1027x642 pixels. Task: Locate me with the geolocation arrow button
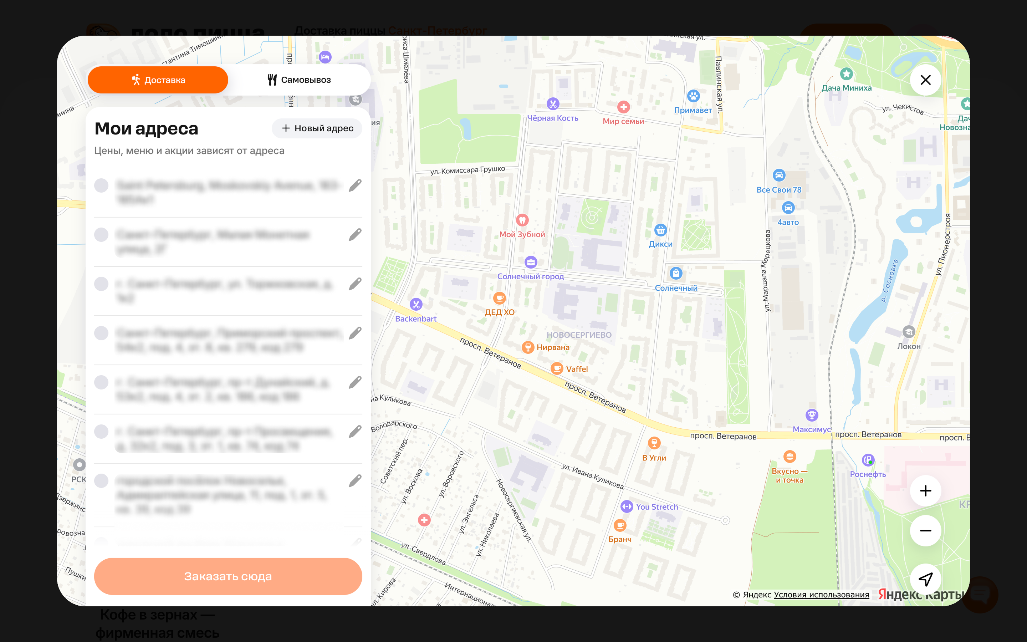[926, 579]
